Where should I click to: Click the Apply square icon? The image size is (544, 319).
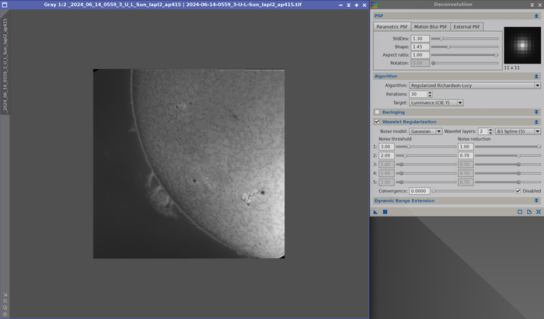tap(385, 211)
